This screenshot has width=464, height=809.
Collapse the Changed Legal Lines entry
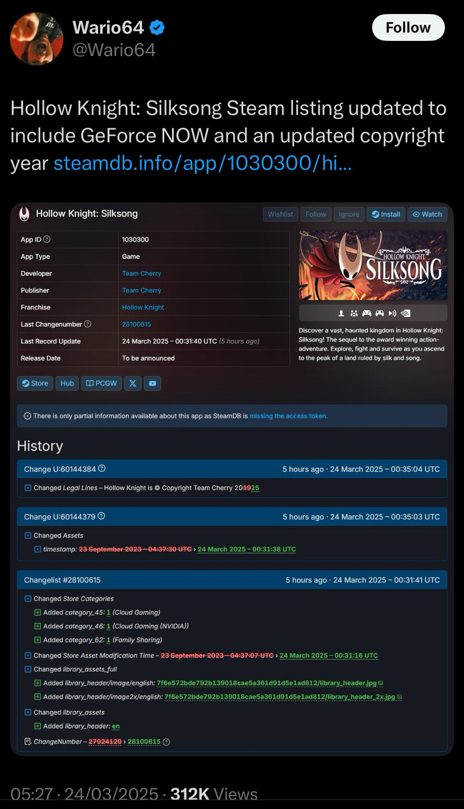point(28,488)
